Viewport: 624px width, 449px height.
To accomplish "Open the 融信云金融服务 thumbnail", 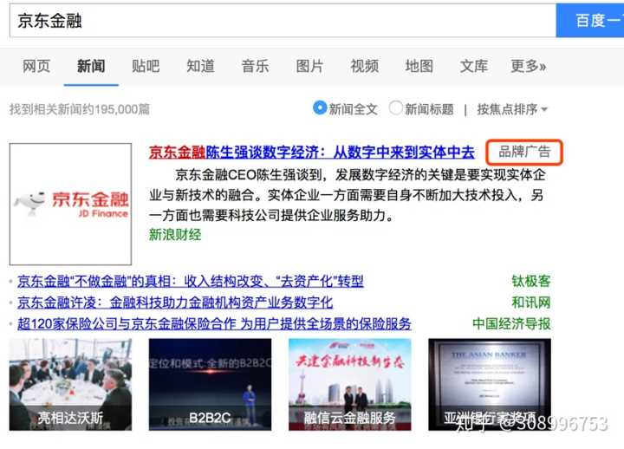I will click(x=350, y=385).
